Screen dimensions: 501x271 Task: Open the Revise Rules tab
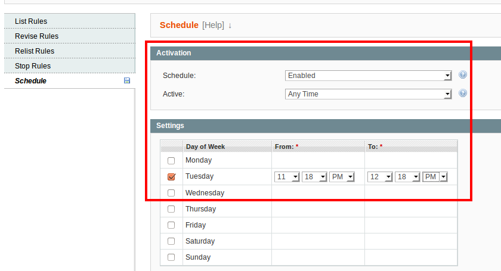tap(36, 36)
